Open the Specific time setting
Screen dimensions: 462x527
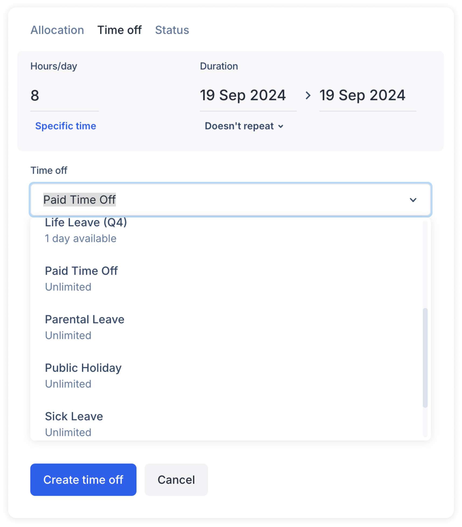(65, 126)
